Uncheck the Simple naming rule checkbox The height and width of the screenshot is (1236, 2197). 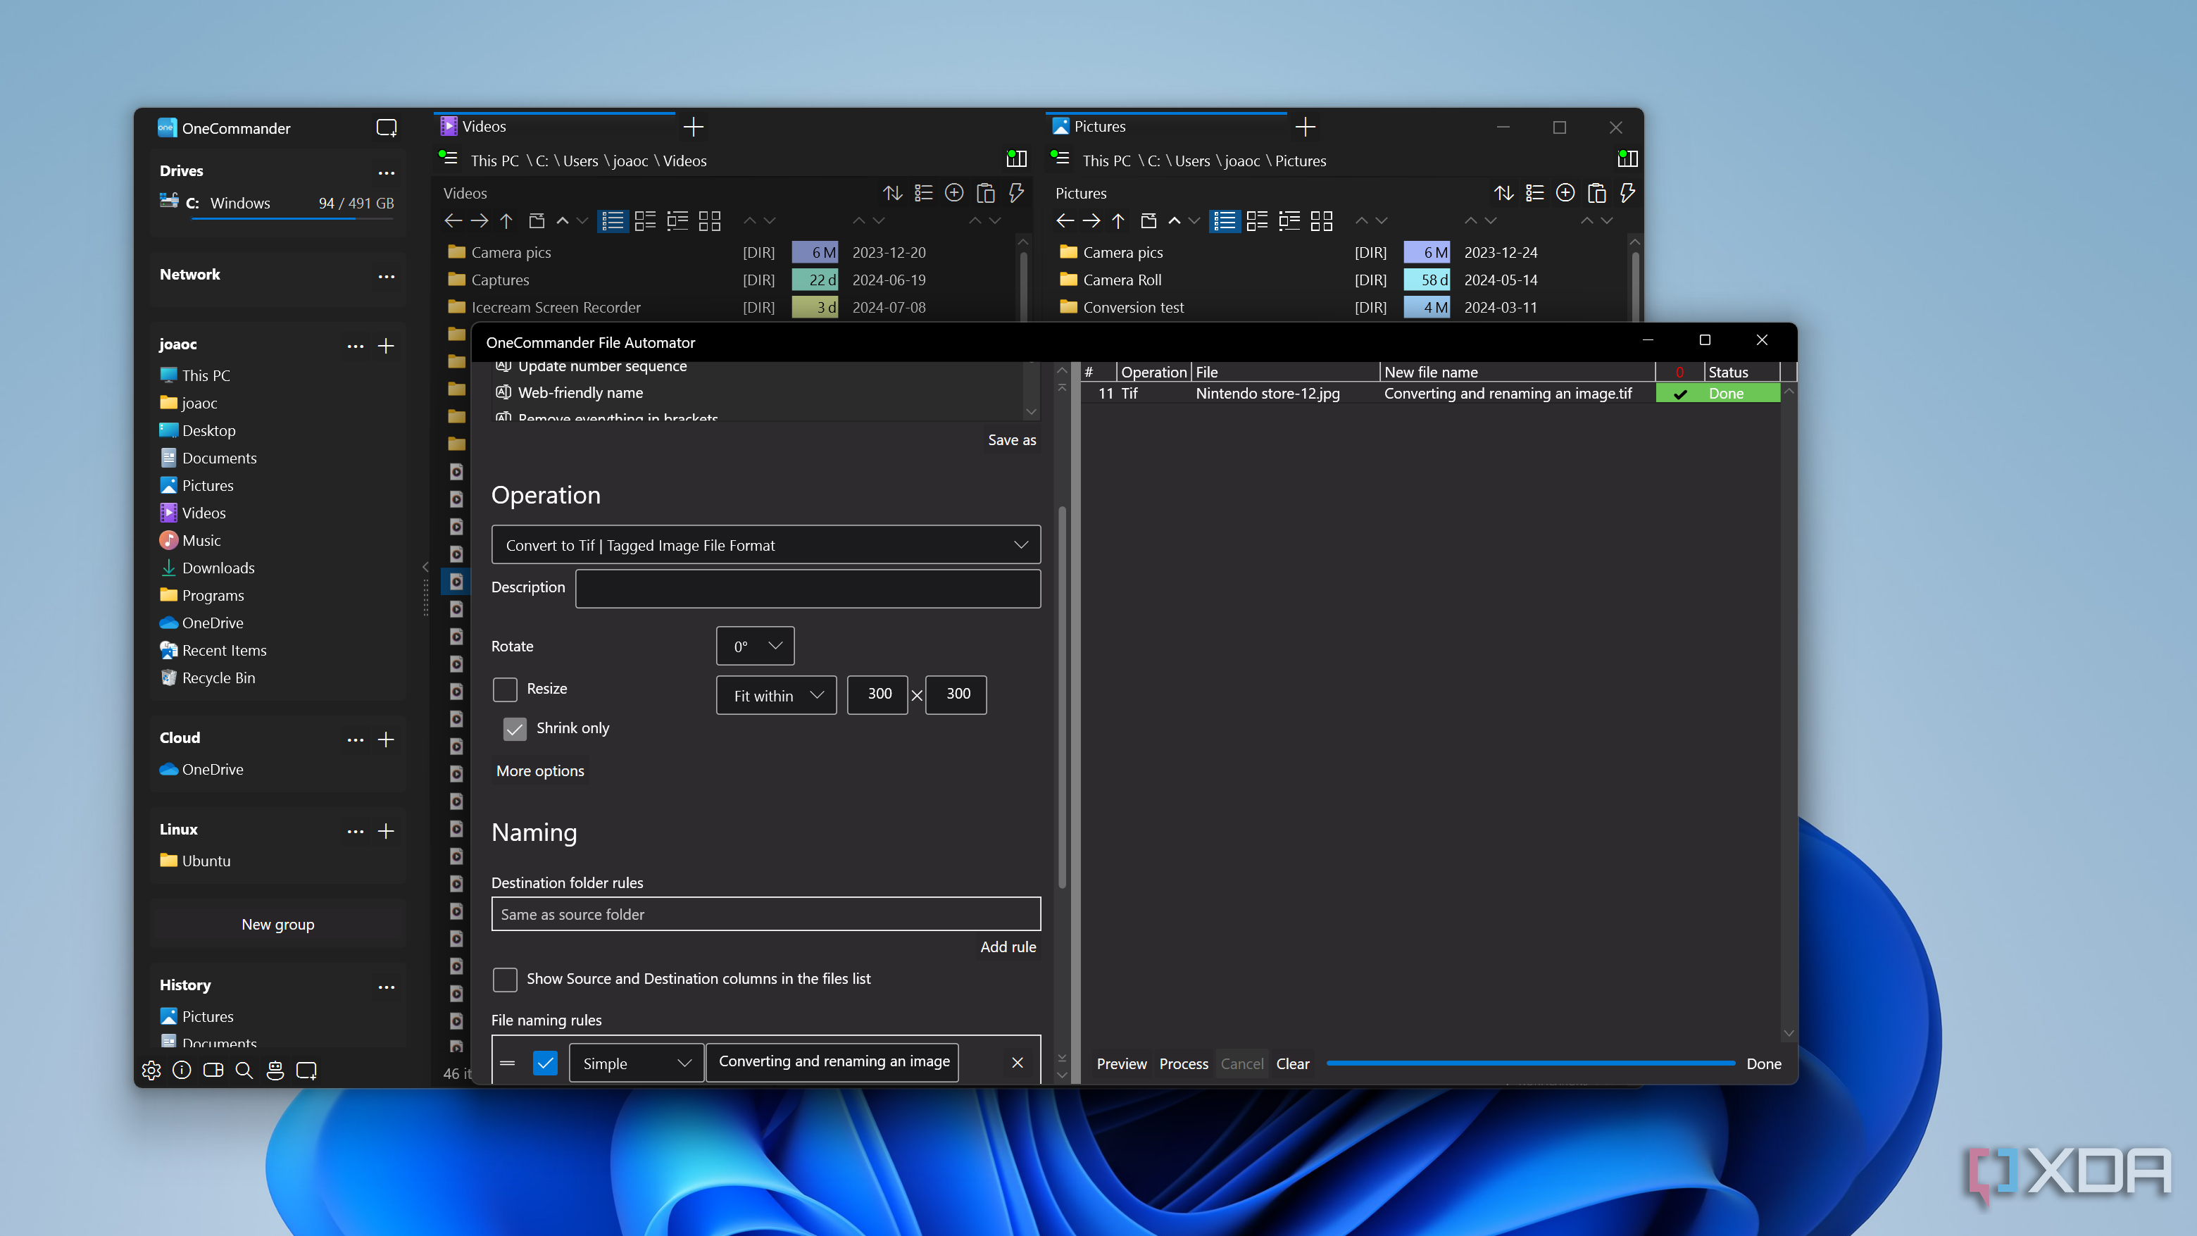pyautogui.click(x=544, y=1063)
